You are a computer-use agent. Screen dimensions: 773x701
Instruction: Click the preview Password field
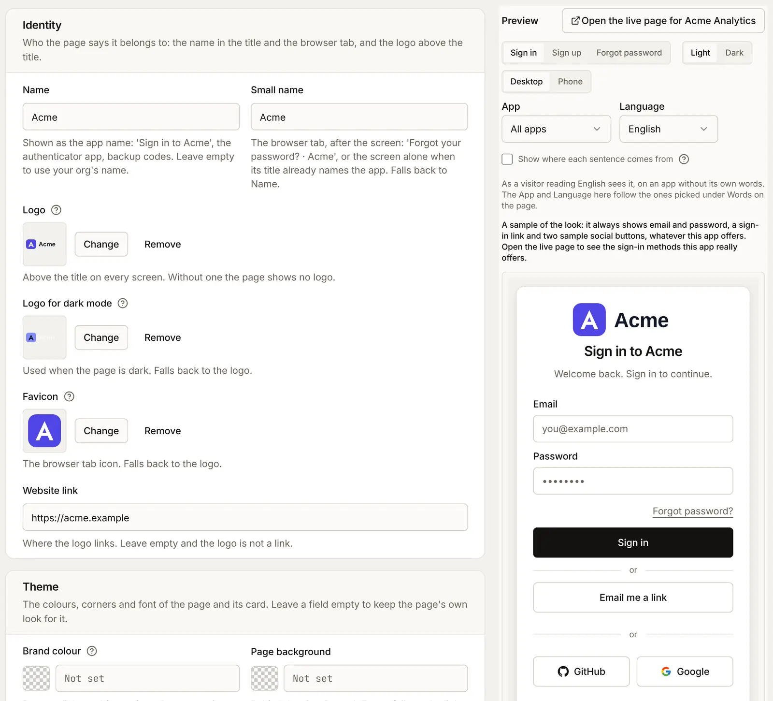633,481
